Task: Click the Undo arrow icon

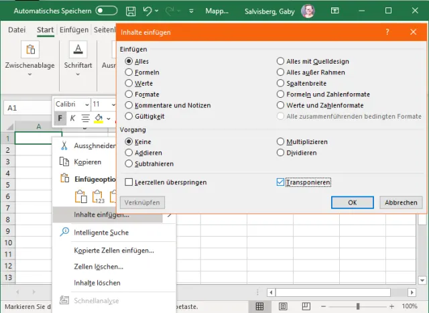Action: tap(146, 11)
